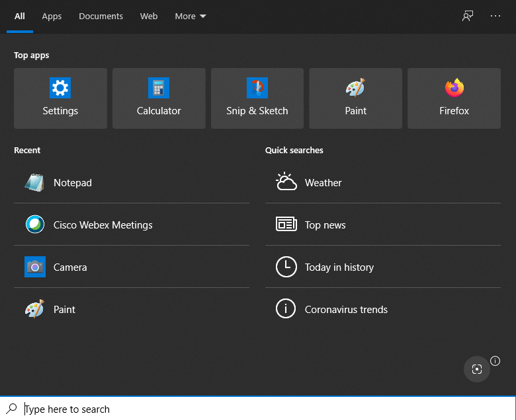The height and width of the screenshot is (420, 516).
Task: Click the Type here to search field
Action: click(258, 409)
